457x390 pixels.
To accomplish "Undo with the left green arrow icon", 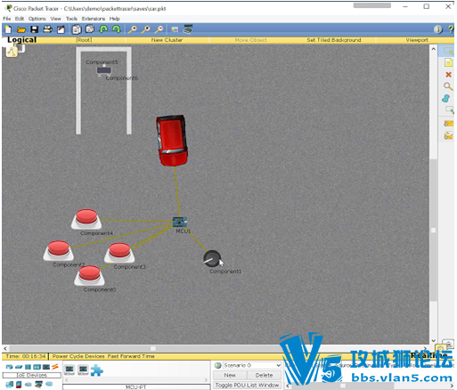I will [x=103, y=29].
